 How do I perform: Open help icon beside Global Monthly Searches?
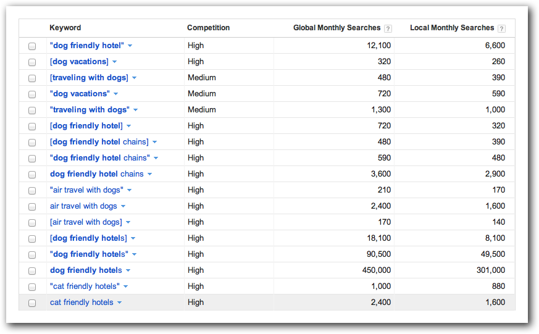point(388,28)
